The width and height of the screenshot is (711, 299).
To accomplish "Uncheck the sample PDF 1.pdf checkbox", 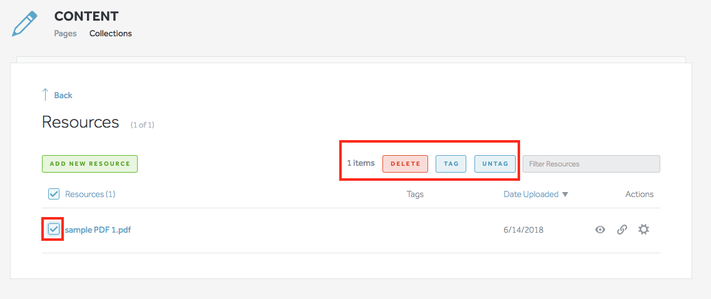I will point(54,230).
